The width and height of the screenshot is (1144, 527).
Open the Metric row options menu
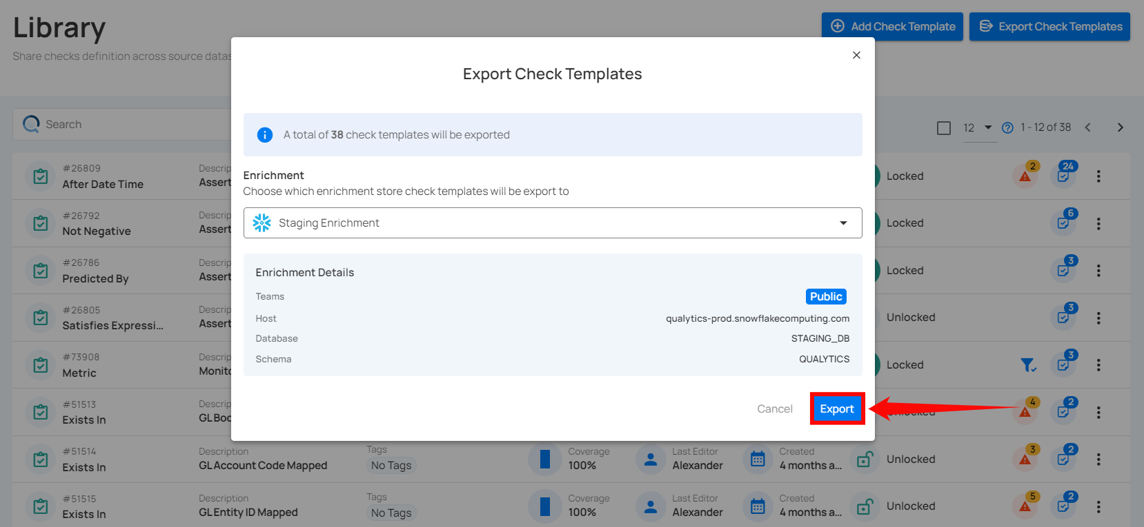[1098, 365]
